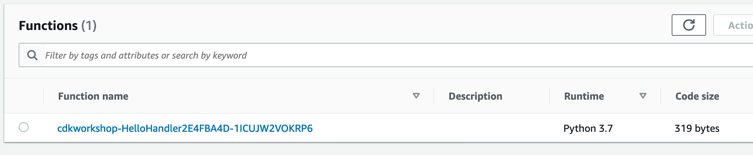Click divider between Runtime and Code size
The width and height of the screenshot is (753, 155).
(661, 96)
